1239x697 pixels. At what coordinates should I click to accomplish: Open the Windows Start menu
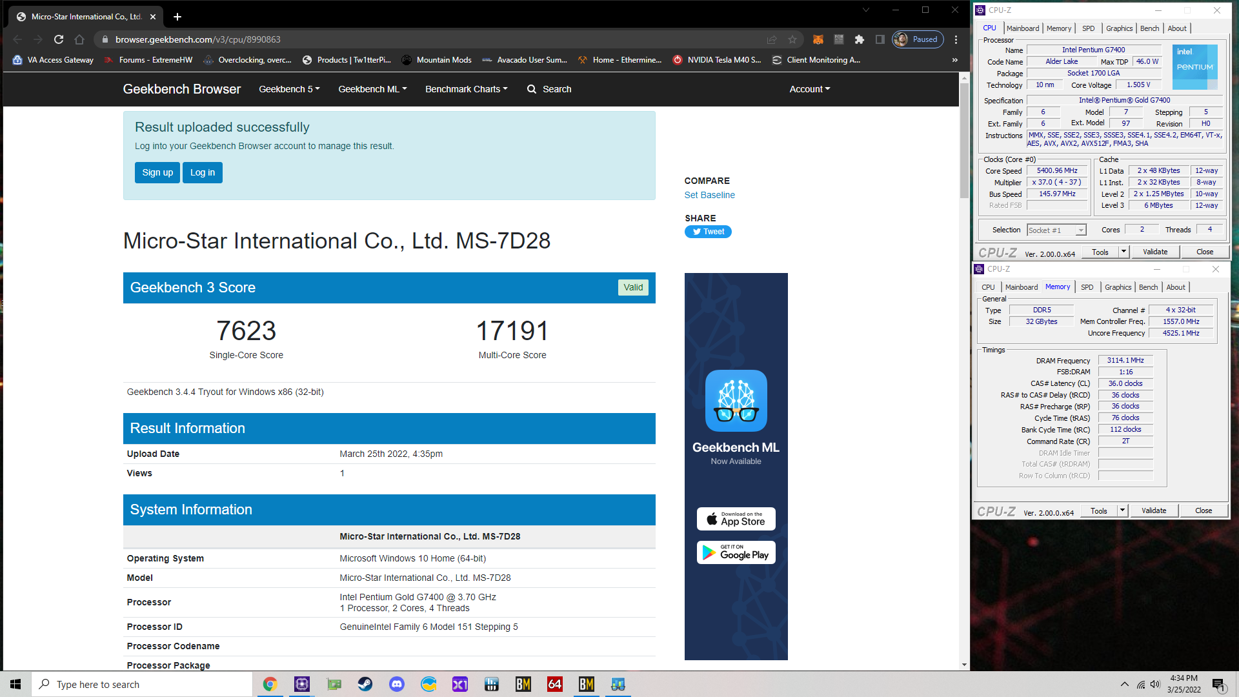[x=15, y=684]
